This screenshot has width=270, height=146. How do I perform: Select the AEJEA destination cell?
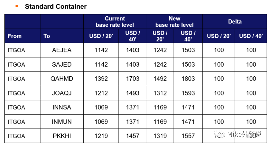pyautogui.click(x=62, y=50)
